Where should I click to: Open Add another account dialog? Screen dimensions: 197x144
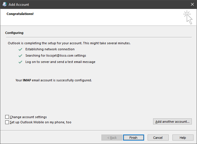[172, 122]
